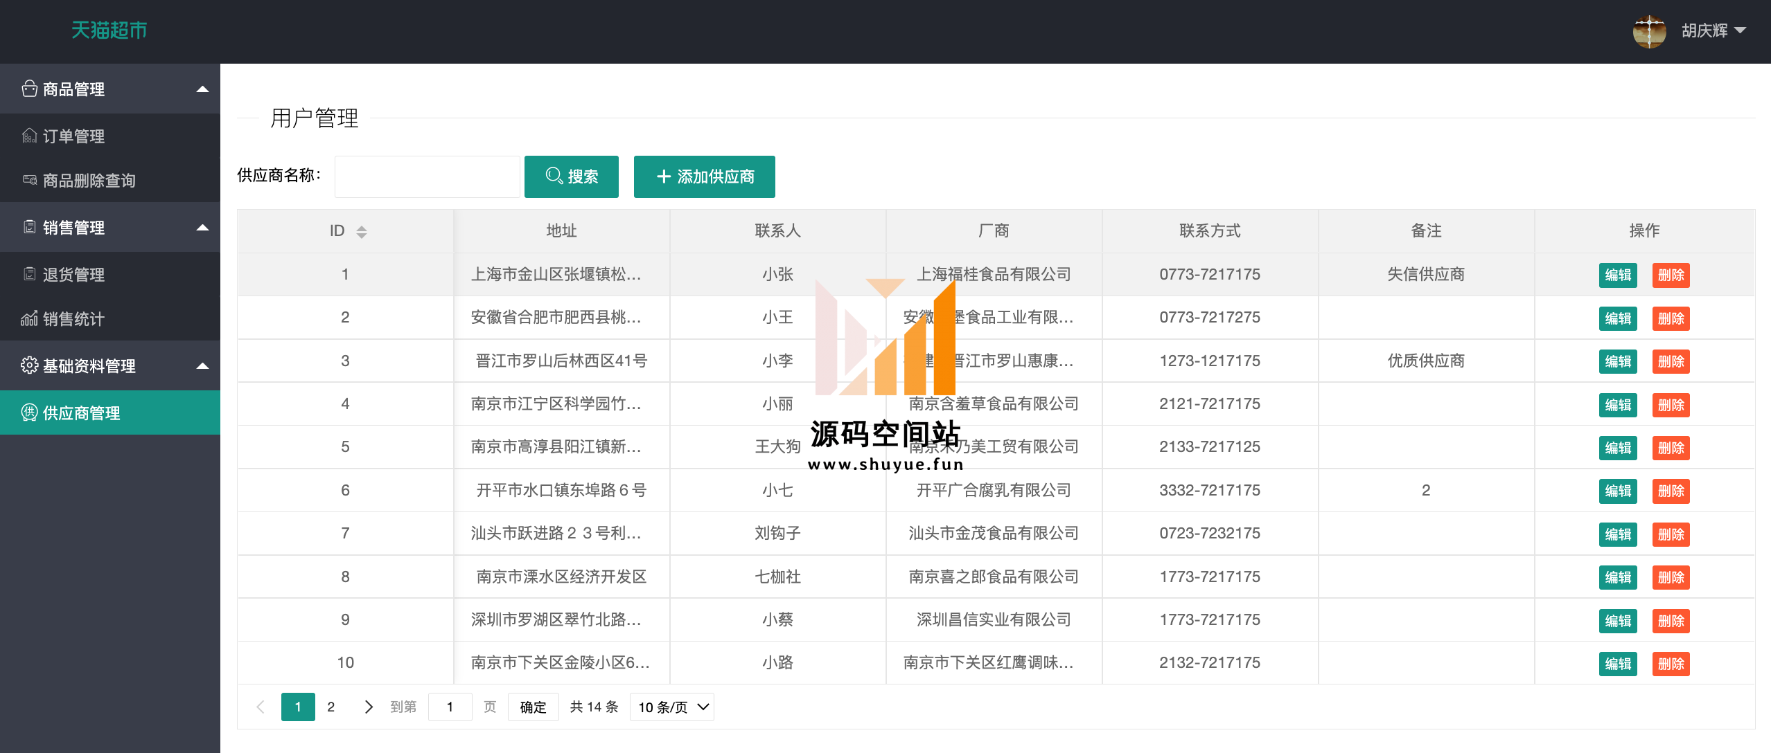Open 退货管理 in the sidebar
This screenshot has width=1771, height=753.
click(110, 274)
